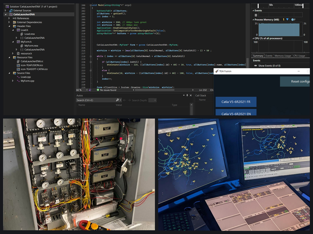Image resolution: width=313 pixels, height=234 pixels.
Task: Collapse the CPU (% of all processors) graph
Action: tap(253, 38)
